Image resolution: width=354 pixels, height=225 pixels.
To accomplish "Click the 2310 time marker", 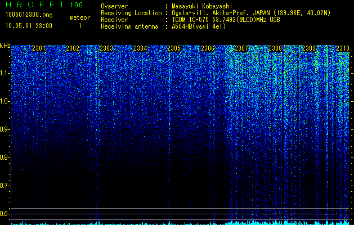I will 343,48.
